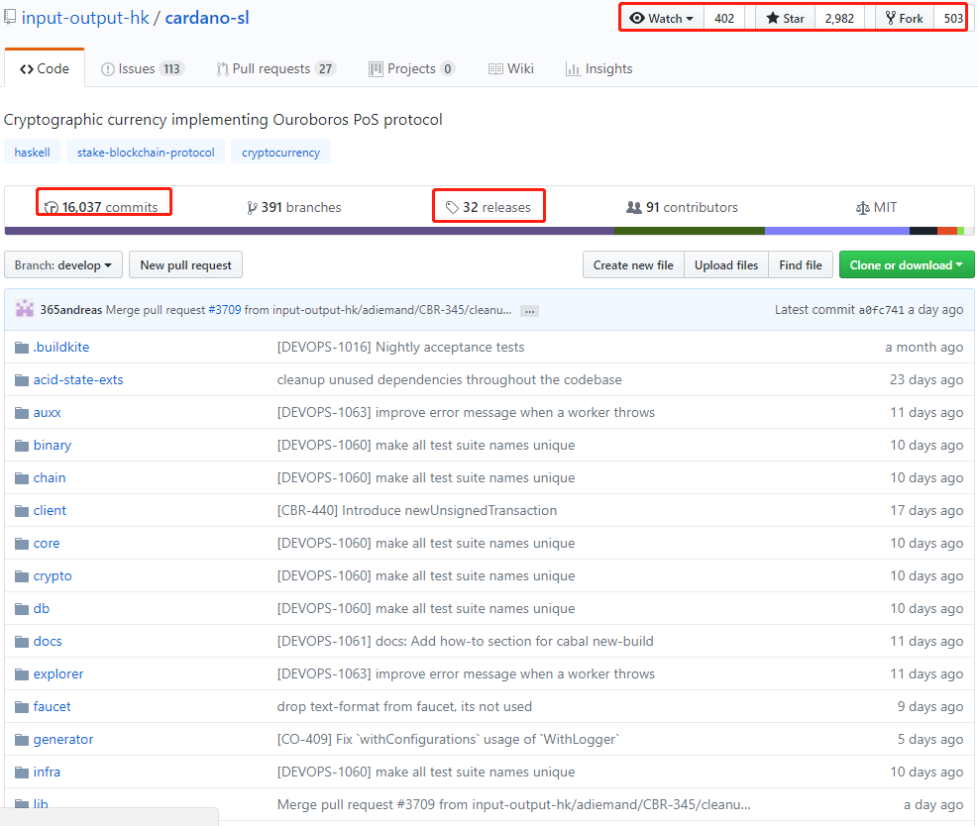Click the branches icon beside 391 branches
Image resolution: width=978 pixels, height=826 pixels.
pos(252,208)
